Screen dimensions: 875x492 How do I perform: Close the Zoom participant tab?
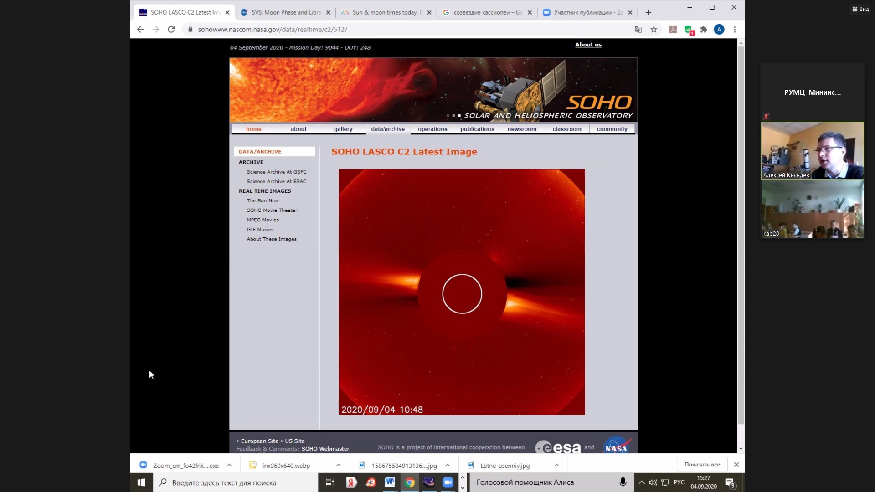pyautogui.click(x=630, y=12)
